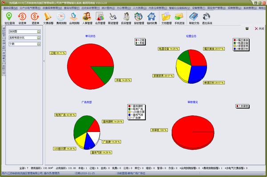Click the red 已租 pie slice
Viewport: 267px width, 177px height.
click(x=82, y=62)
